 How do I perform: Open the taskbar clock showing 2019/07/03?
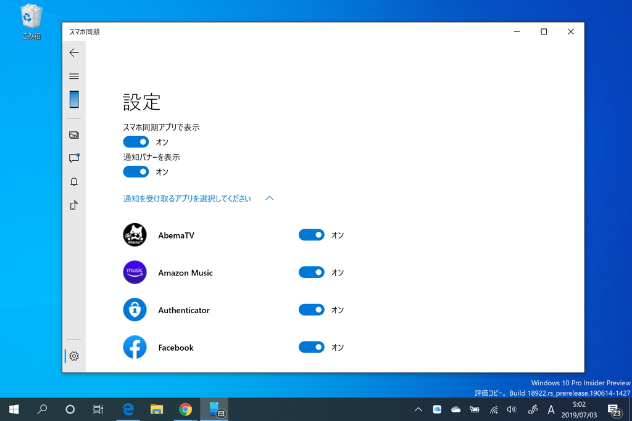(x=579, y=409)
